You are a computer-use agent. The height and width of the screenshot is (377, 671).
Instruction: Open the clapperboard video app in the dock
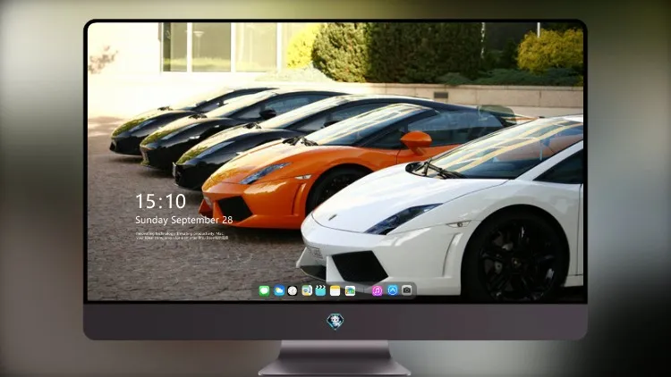(x=320, y=291)
